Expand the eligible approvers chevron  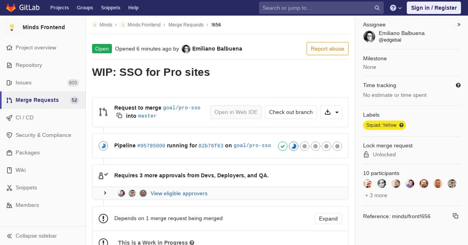[x=105, y=193]
